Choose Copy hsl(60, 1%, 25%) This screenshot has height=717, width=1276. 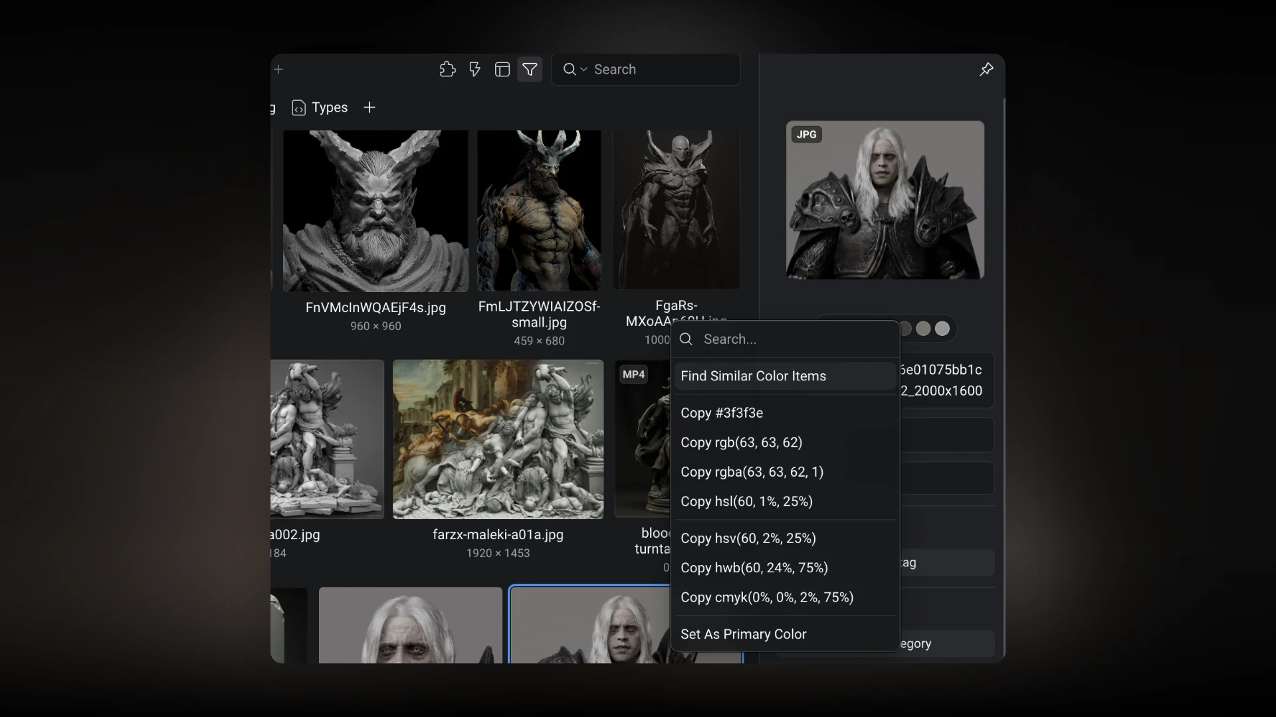tap(786, 501)
